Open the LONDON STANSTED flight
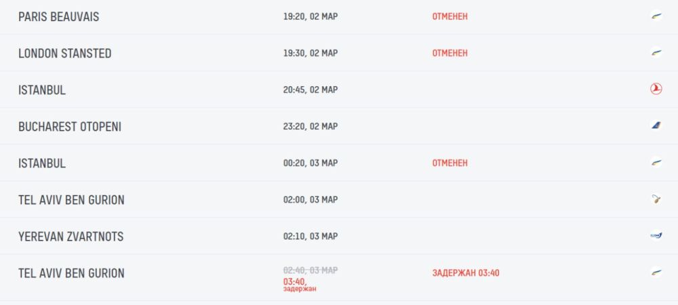The height and width of the screenshot is (305, 678). tap(64, 53)
